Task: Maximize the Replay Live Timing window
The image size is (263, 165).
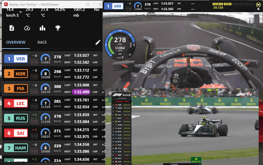Action: [x=87, y=4]
